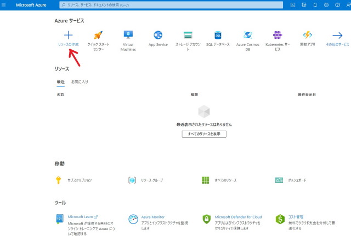Open the Virtual Machines service icon
The image size is (351, 241).
pyautogui.click(x=128, y=35)
